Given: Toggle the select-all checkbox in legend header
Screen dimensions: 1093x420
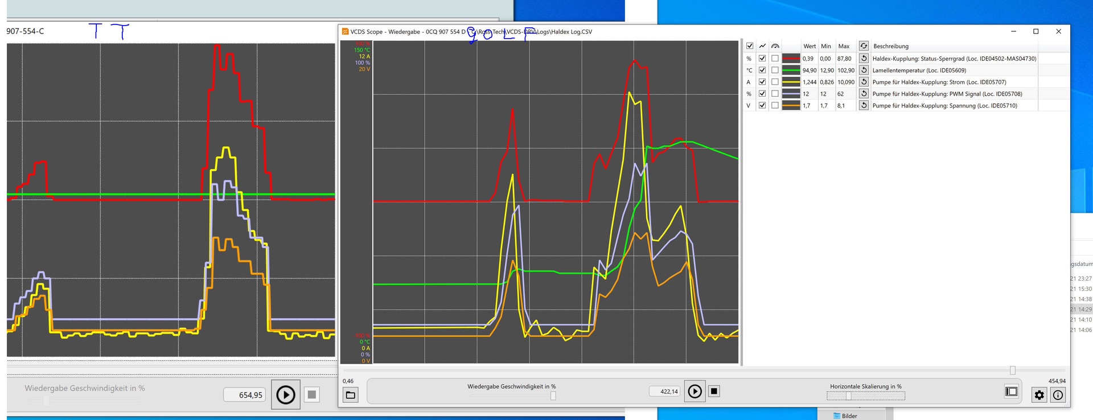Looking at the screenshot, I should pyautogui.click(x=750, y=46).
